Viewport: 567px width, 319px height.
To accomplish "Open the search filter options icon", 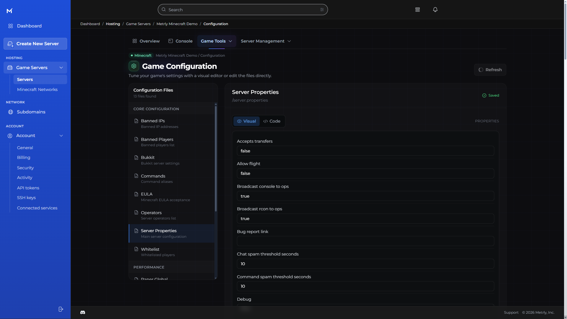I will pyautogui.click(x=322, y=10).
